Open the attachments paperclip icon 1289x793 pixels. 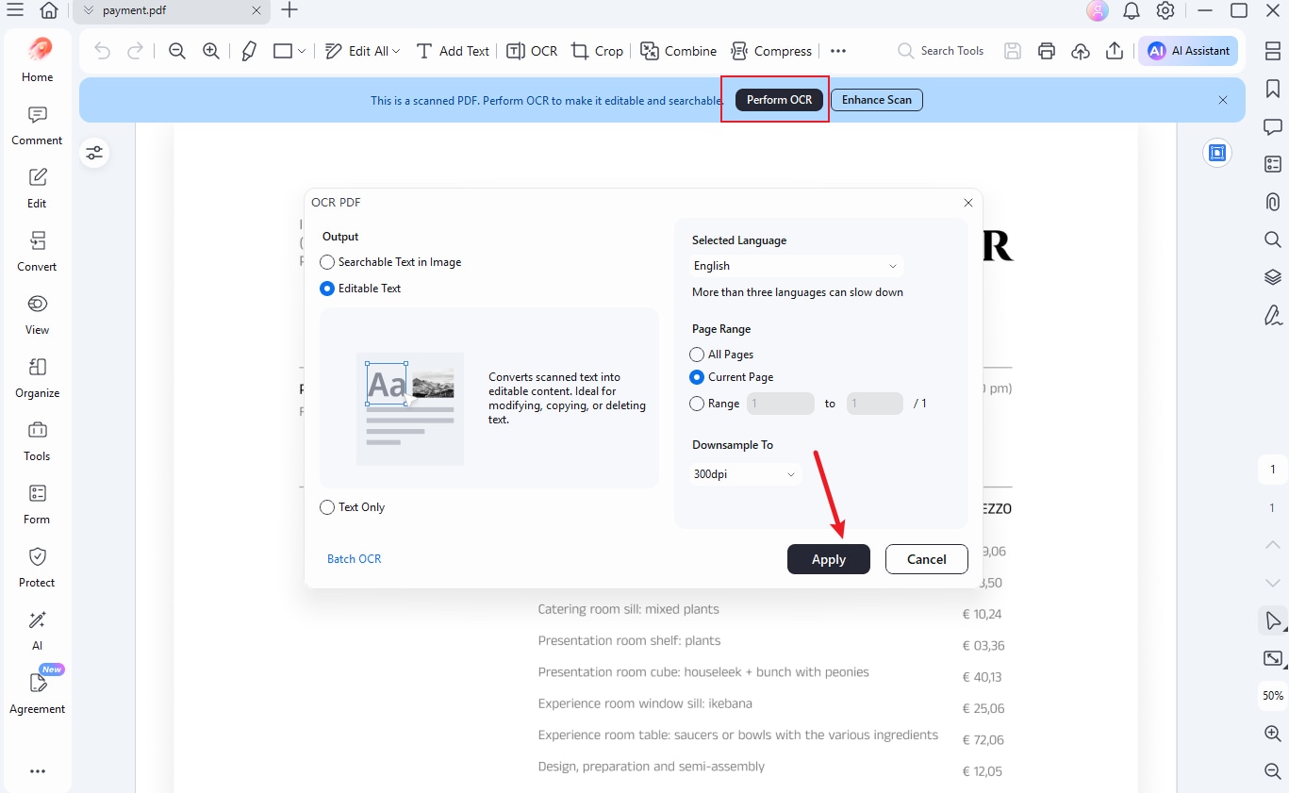pos(1273,202)
